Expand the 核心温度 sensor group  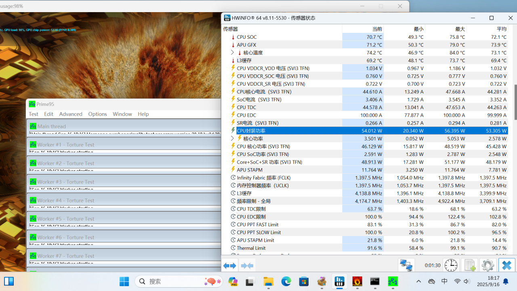point(232,53)
